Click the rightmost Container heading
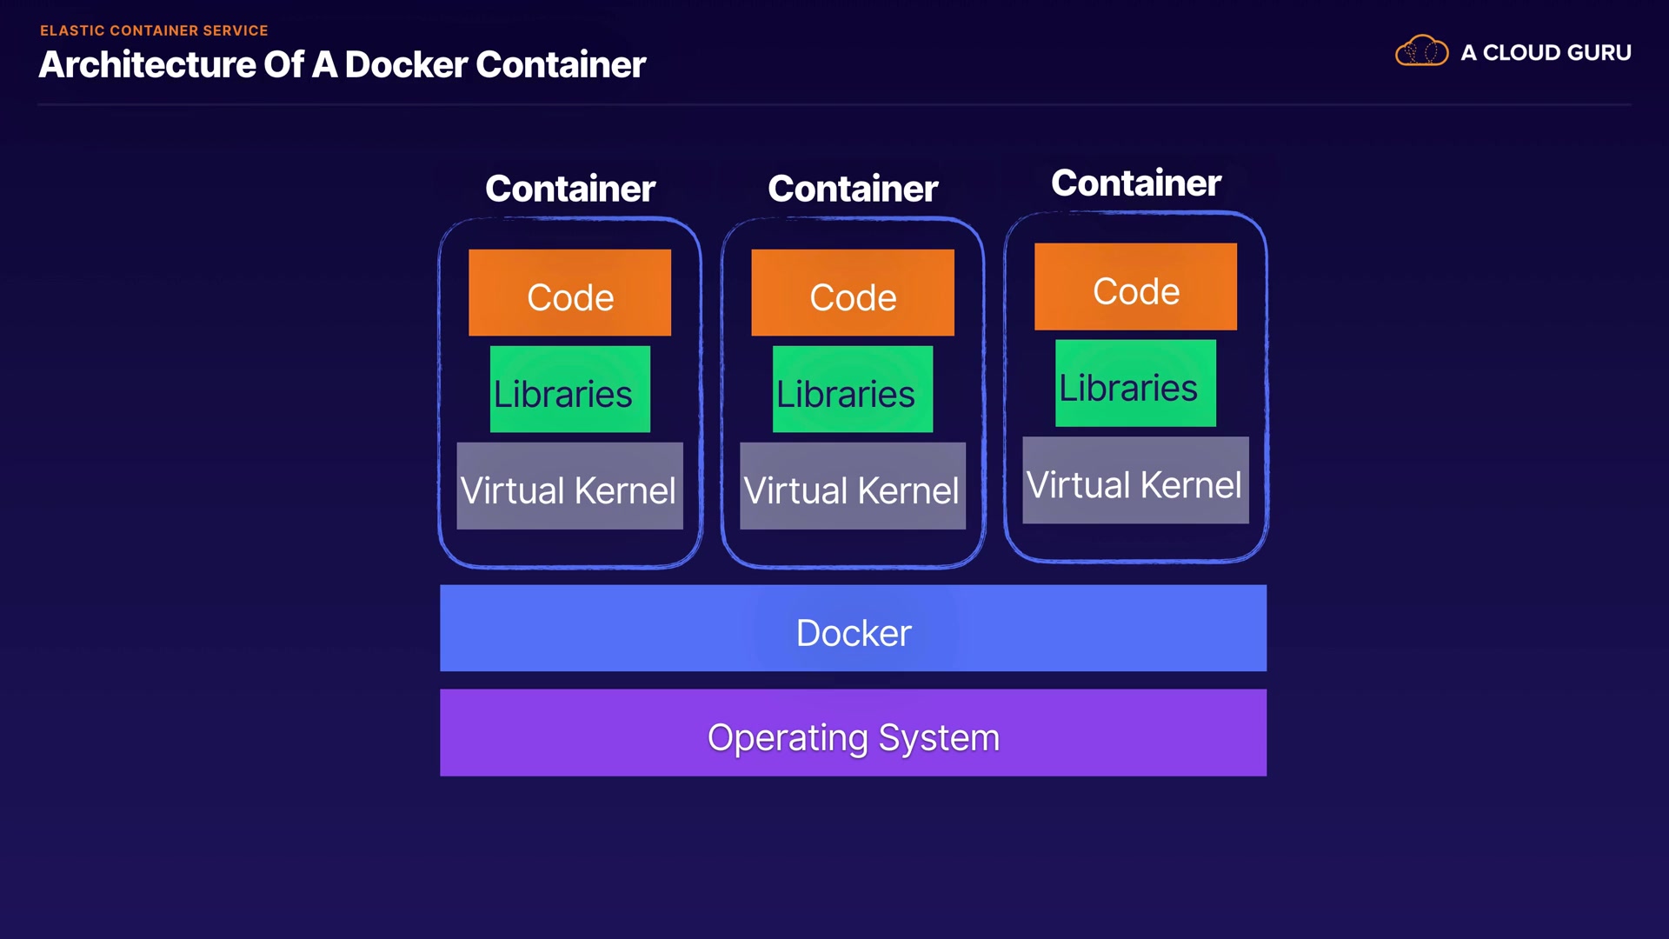The height and width of the screenshot is (939, 1669). tap(1135, 183)
